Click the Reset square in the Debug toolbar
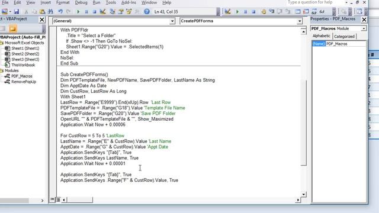The height and width of the screenshot is (213, 379). point(253,11)
